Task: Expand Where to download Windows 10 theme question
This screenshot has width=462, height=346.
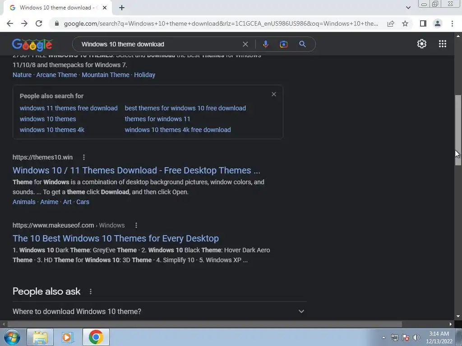Action: (159, 311)
